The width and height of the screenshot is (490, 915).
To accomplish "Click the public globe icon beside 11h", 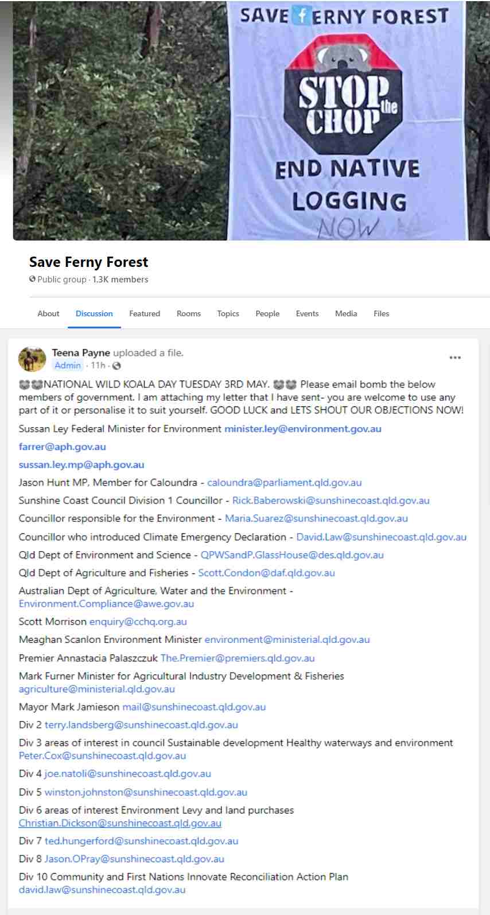I will tap(116, 366).
